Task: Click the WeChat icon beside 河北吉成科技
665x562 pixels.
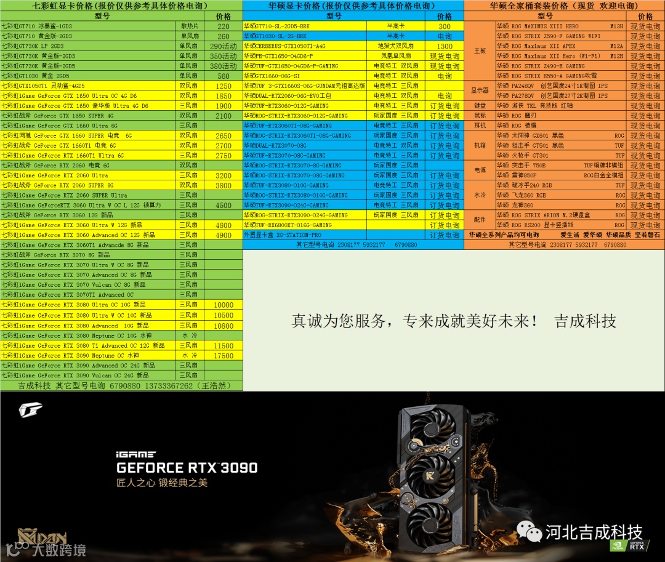Action: point(529,531)
